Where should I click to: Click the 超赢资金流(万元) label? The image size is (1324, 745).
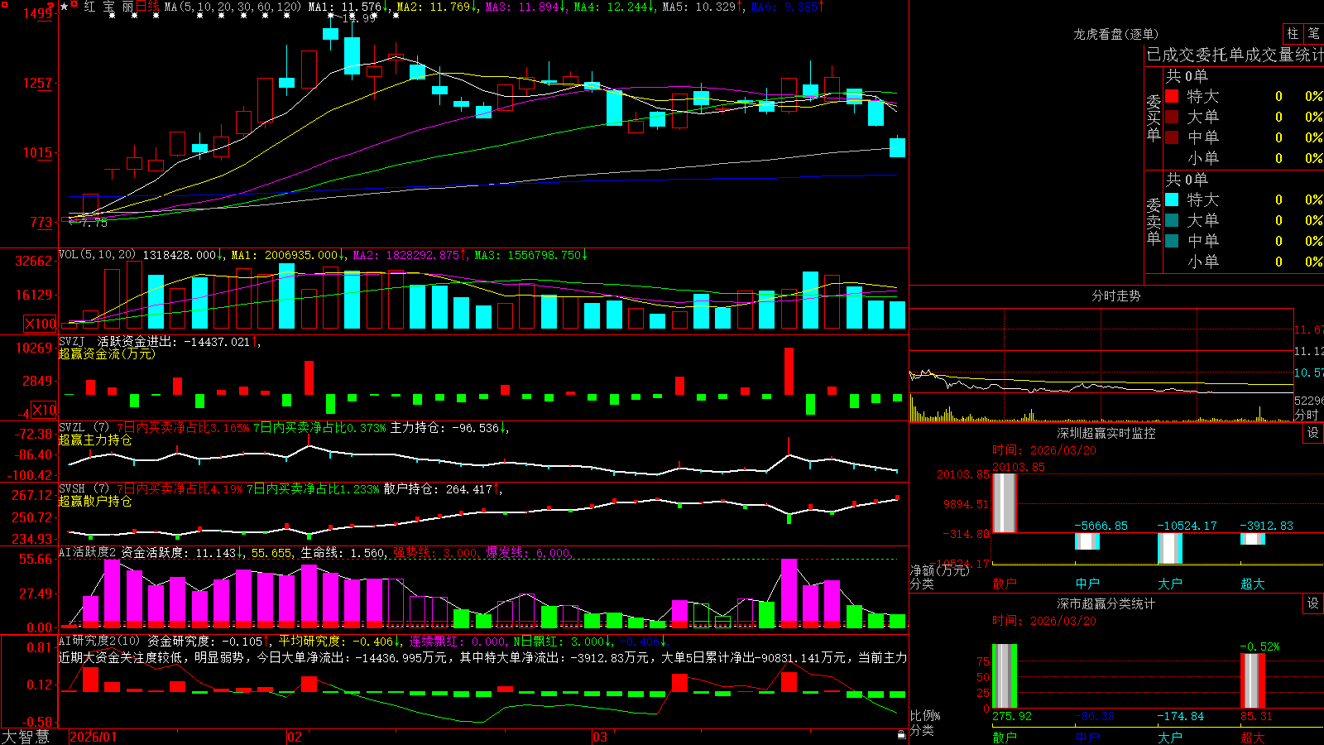[x=107, y=353]
